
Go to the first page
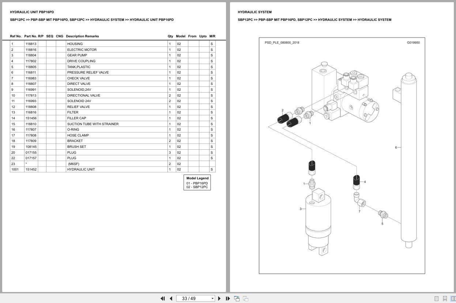point(163,299)
